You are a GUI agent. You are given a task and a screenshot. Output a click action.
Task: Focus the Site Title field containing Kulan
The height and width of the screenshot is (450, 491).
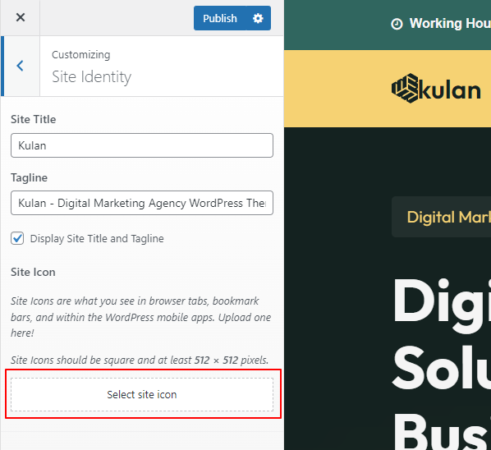[142, 145]
